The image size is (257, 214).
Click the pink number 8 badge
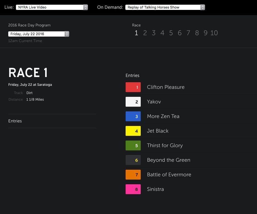click(x=133, y=189)
